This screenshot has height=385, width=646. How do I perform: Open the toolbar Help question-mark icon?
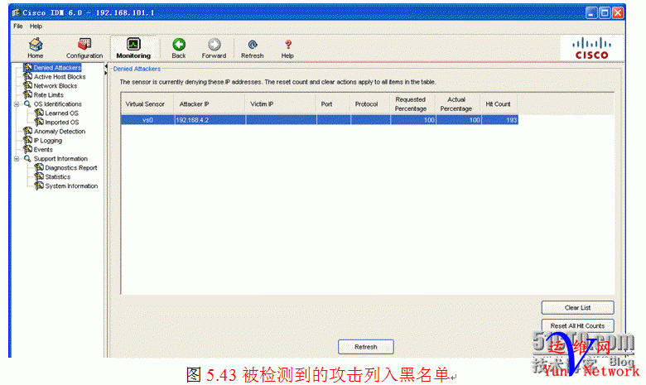click(x=288, y=44)
